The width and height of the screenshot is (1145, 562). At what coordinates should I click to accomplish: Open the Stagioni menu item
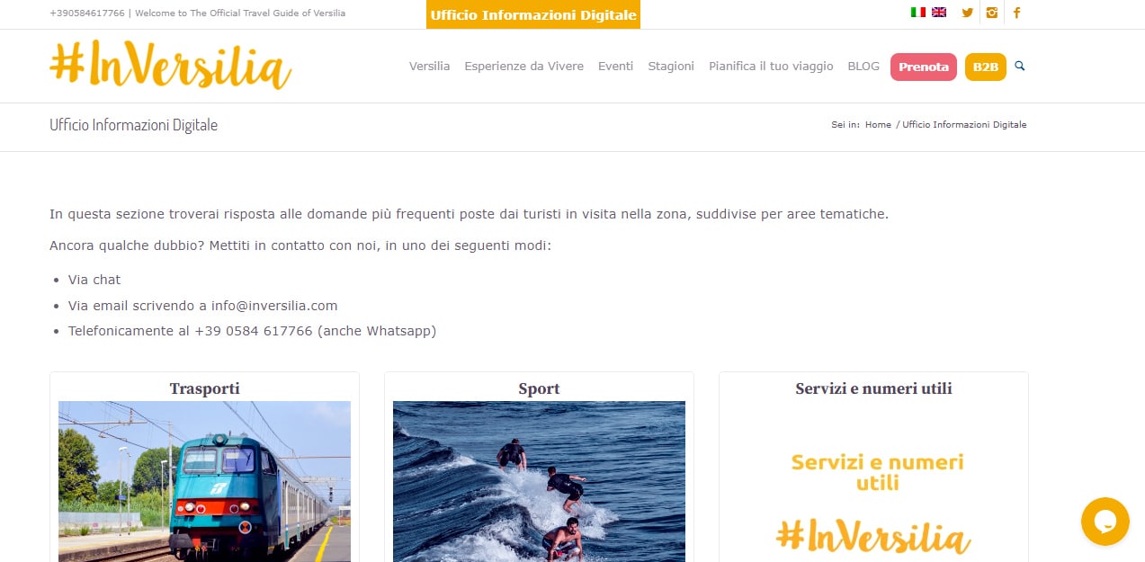tap(671, 67)
